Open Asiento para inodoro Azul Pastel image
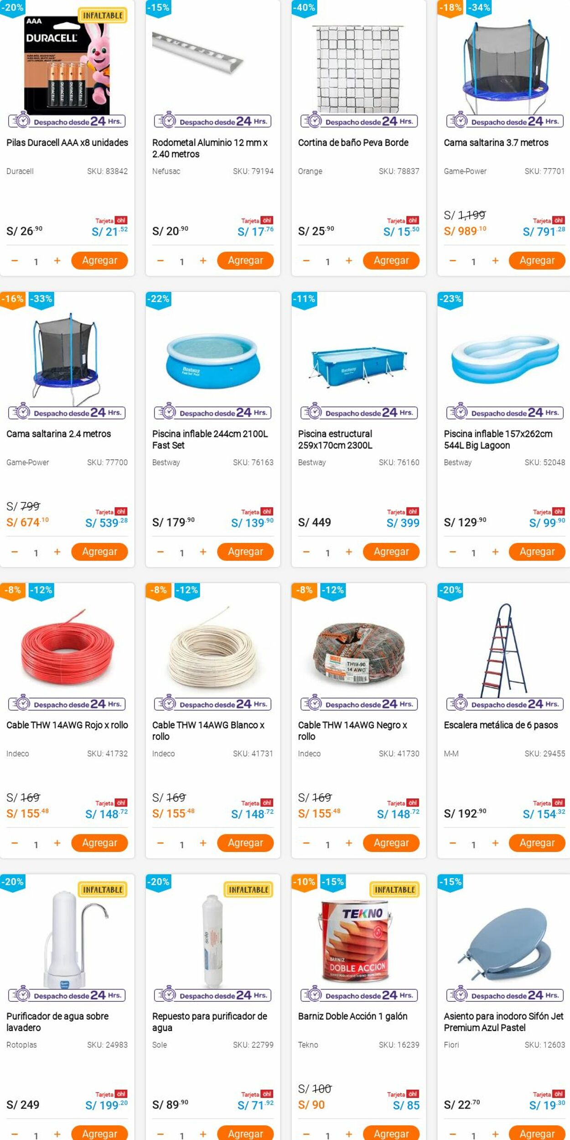Screen dimensions: 570x1140 pos(504,943)
